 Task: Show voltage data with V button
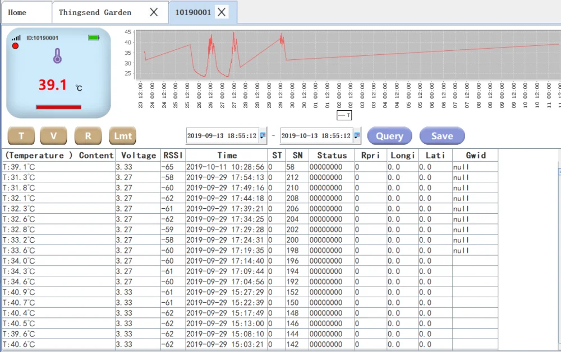[x=54, y=136]
